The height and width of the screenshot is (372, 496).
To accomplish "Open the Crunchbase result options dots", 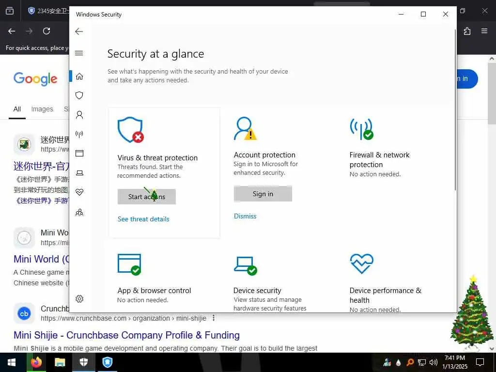I will click(214, 318).
